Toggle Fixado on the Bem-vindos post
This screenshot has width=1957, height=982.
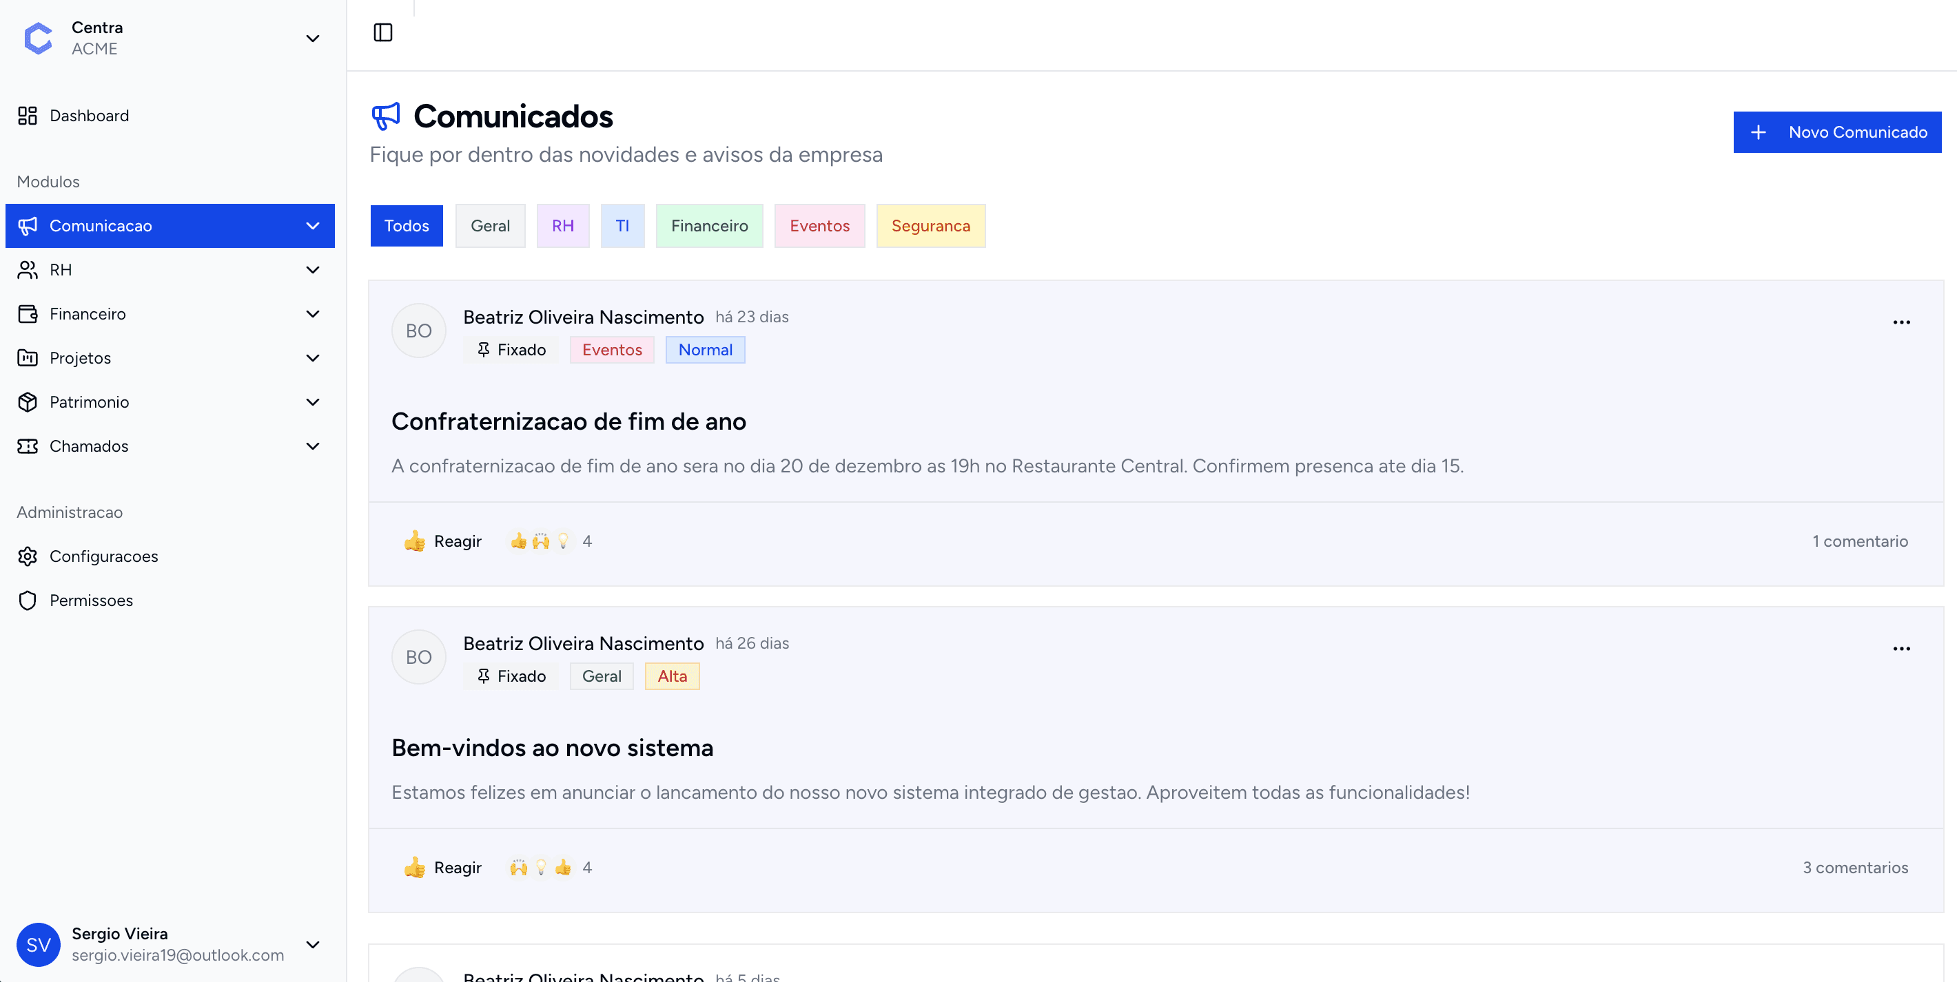click(x=511, y=675)
